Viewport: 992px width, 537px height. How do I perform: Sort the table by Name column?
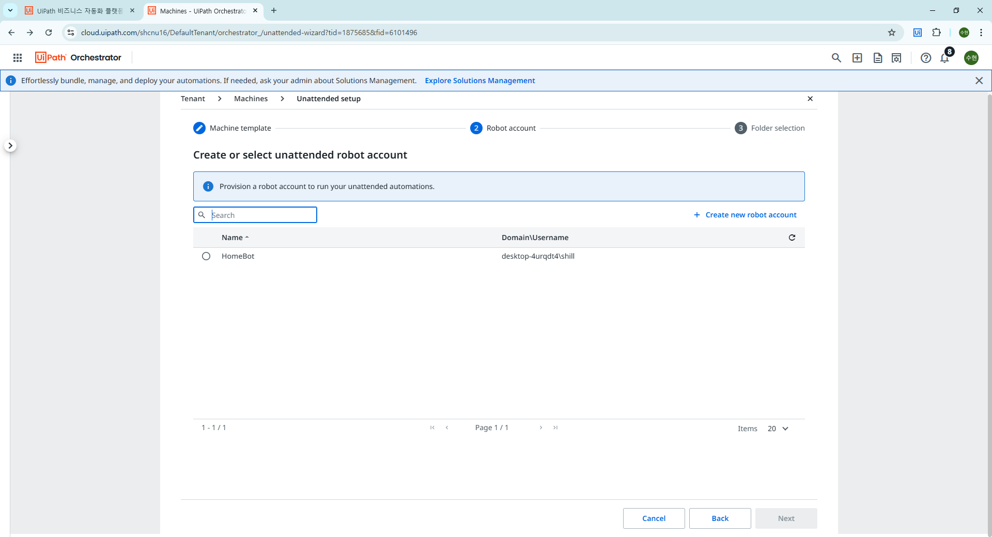pos(235,238)
